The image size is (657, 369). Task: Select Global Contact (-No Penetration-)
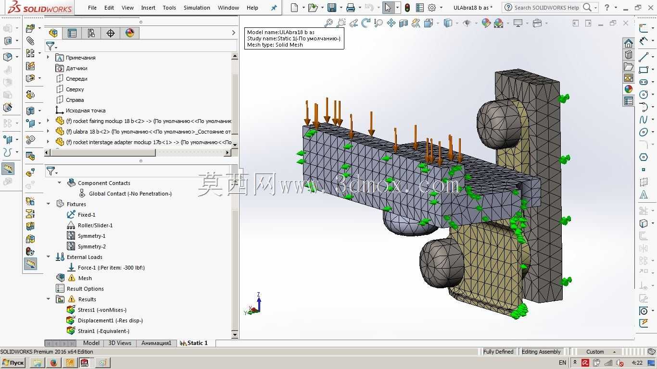130,194
